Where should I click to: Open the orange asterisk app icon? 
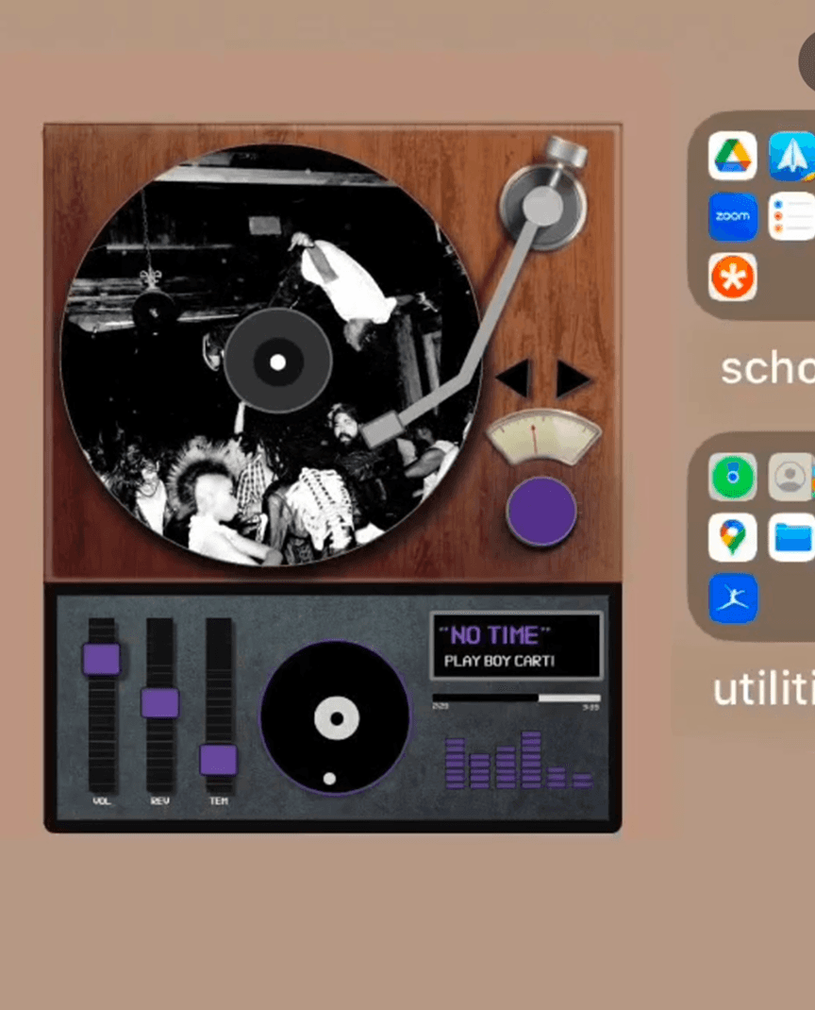[733, 277]
